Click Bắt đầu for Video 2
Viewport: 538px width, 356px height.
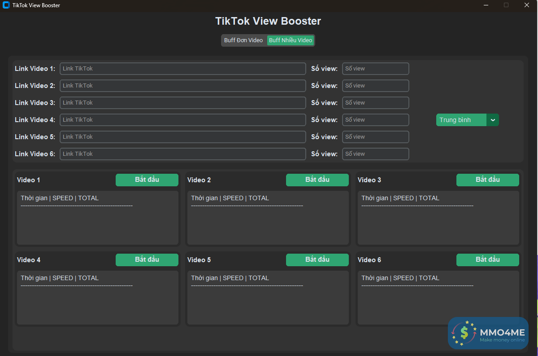[317, 180]
